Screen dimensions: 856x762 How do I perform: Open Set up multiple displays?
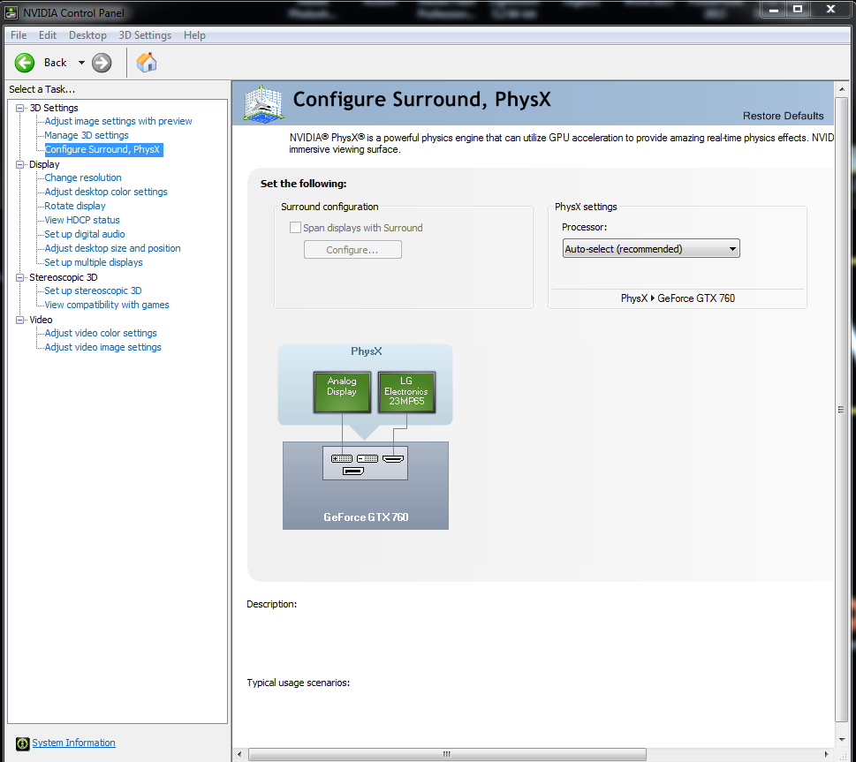click(94, 262)
